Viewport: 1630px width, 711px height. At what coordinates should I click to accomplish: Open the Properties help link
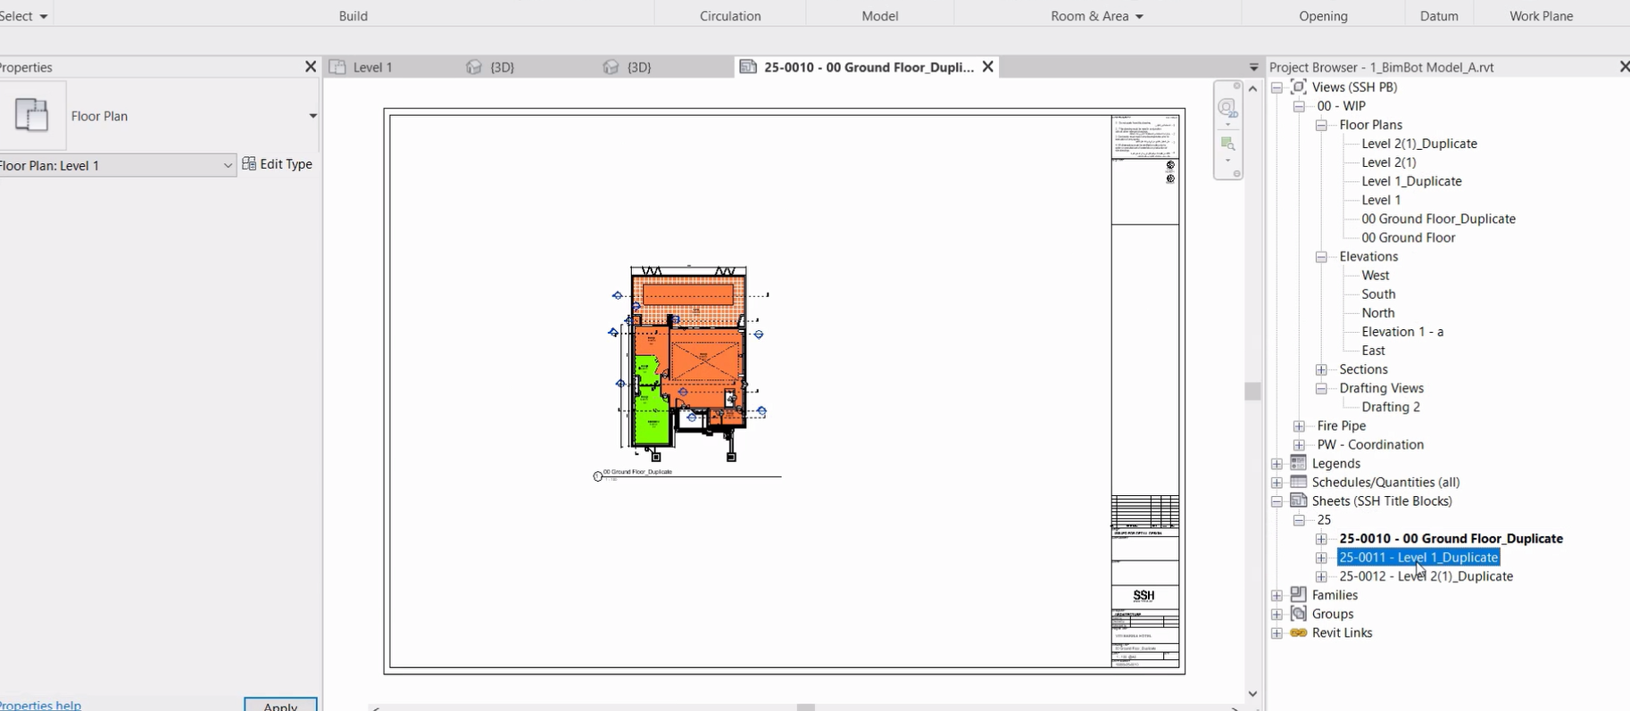pos(41,705)
